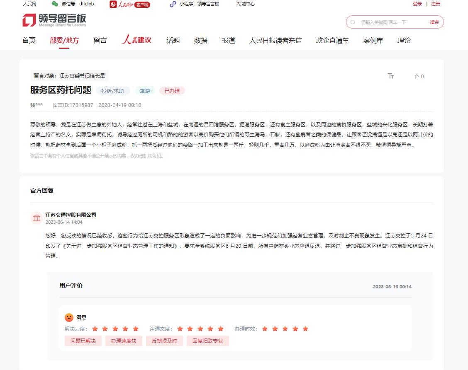Select the 投诉/求助 tag
The image size is (468, 370).
[113, 91]
